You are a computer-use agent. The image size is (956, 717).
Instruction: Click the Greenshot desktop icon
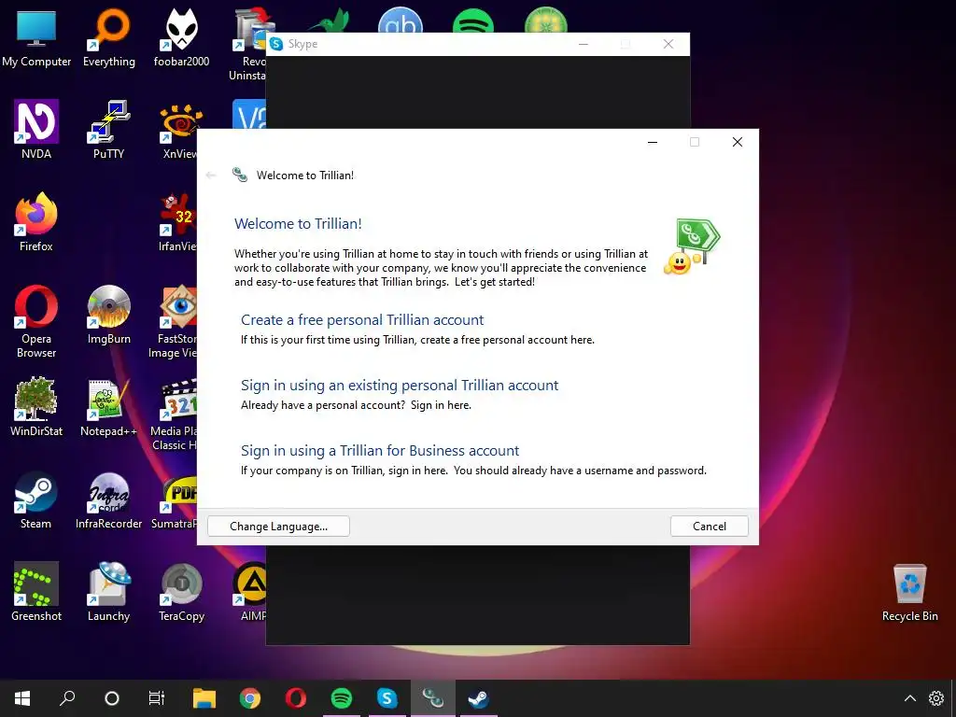point(36,591)
